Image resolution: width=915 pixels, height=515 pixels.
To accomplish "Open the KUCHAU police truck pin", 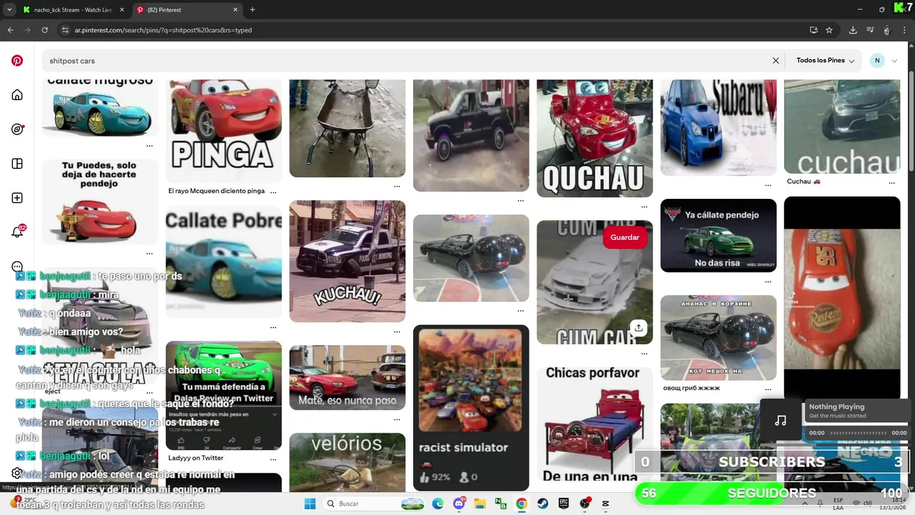I will click(347, 261).
